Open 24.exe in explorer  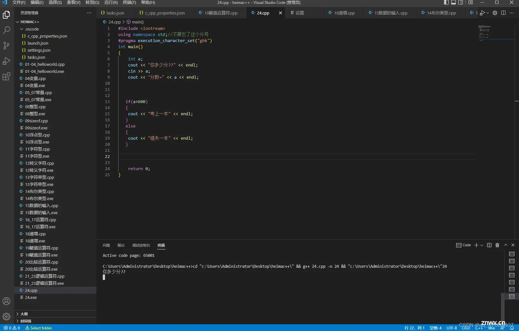[x=55, y=297]
